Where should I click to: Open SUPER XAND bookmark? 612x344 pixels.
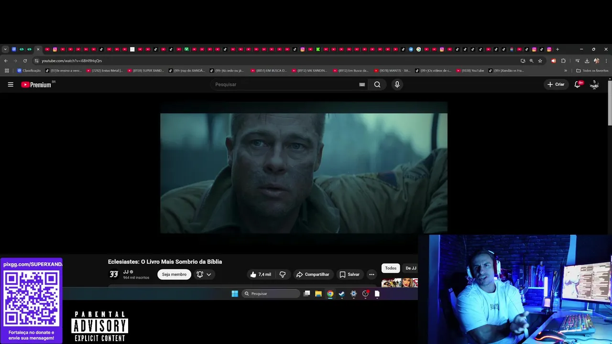pos(146,71)
